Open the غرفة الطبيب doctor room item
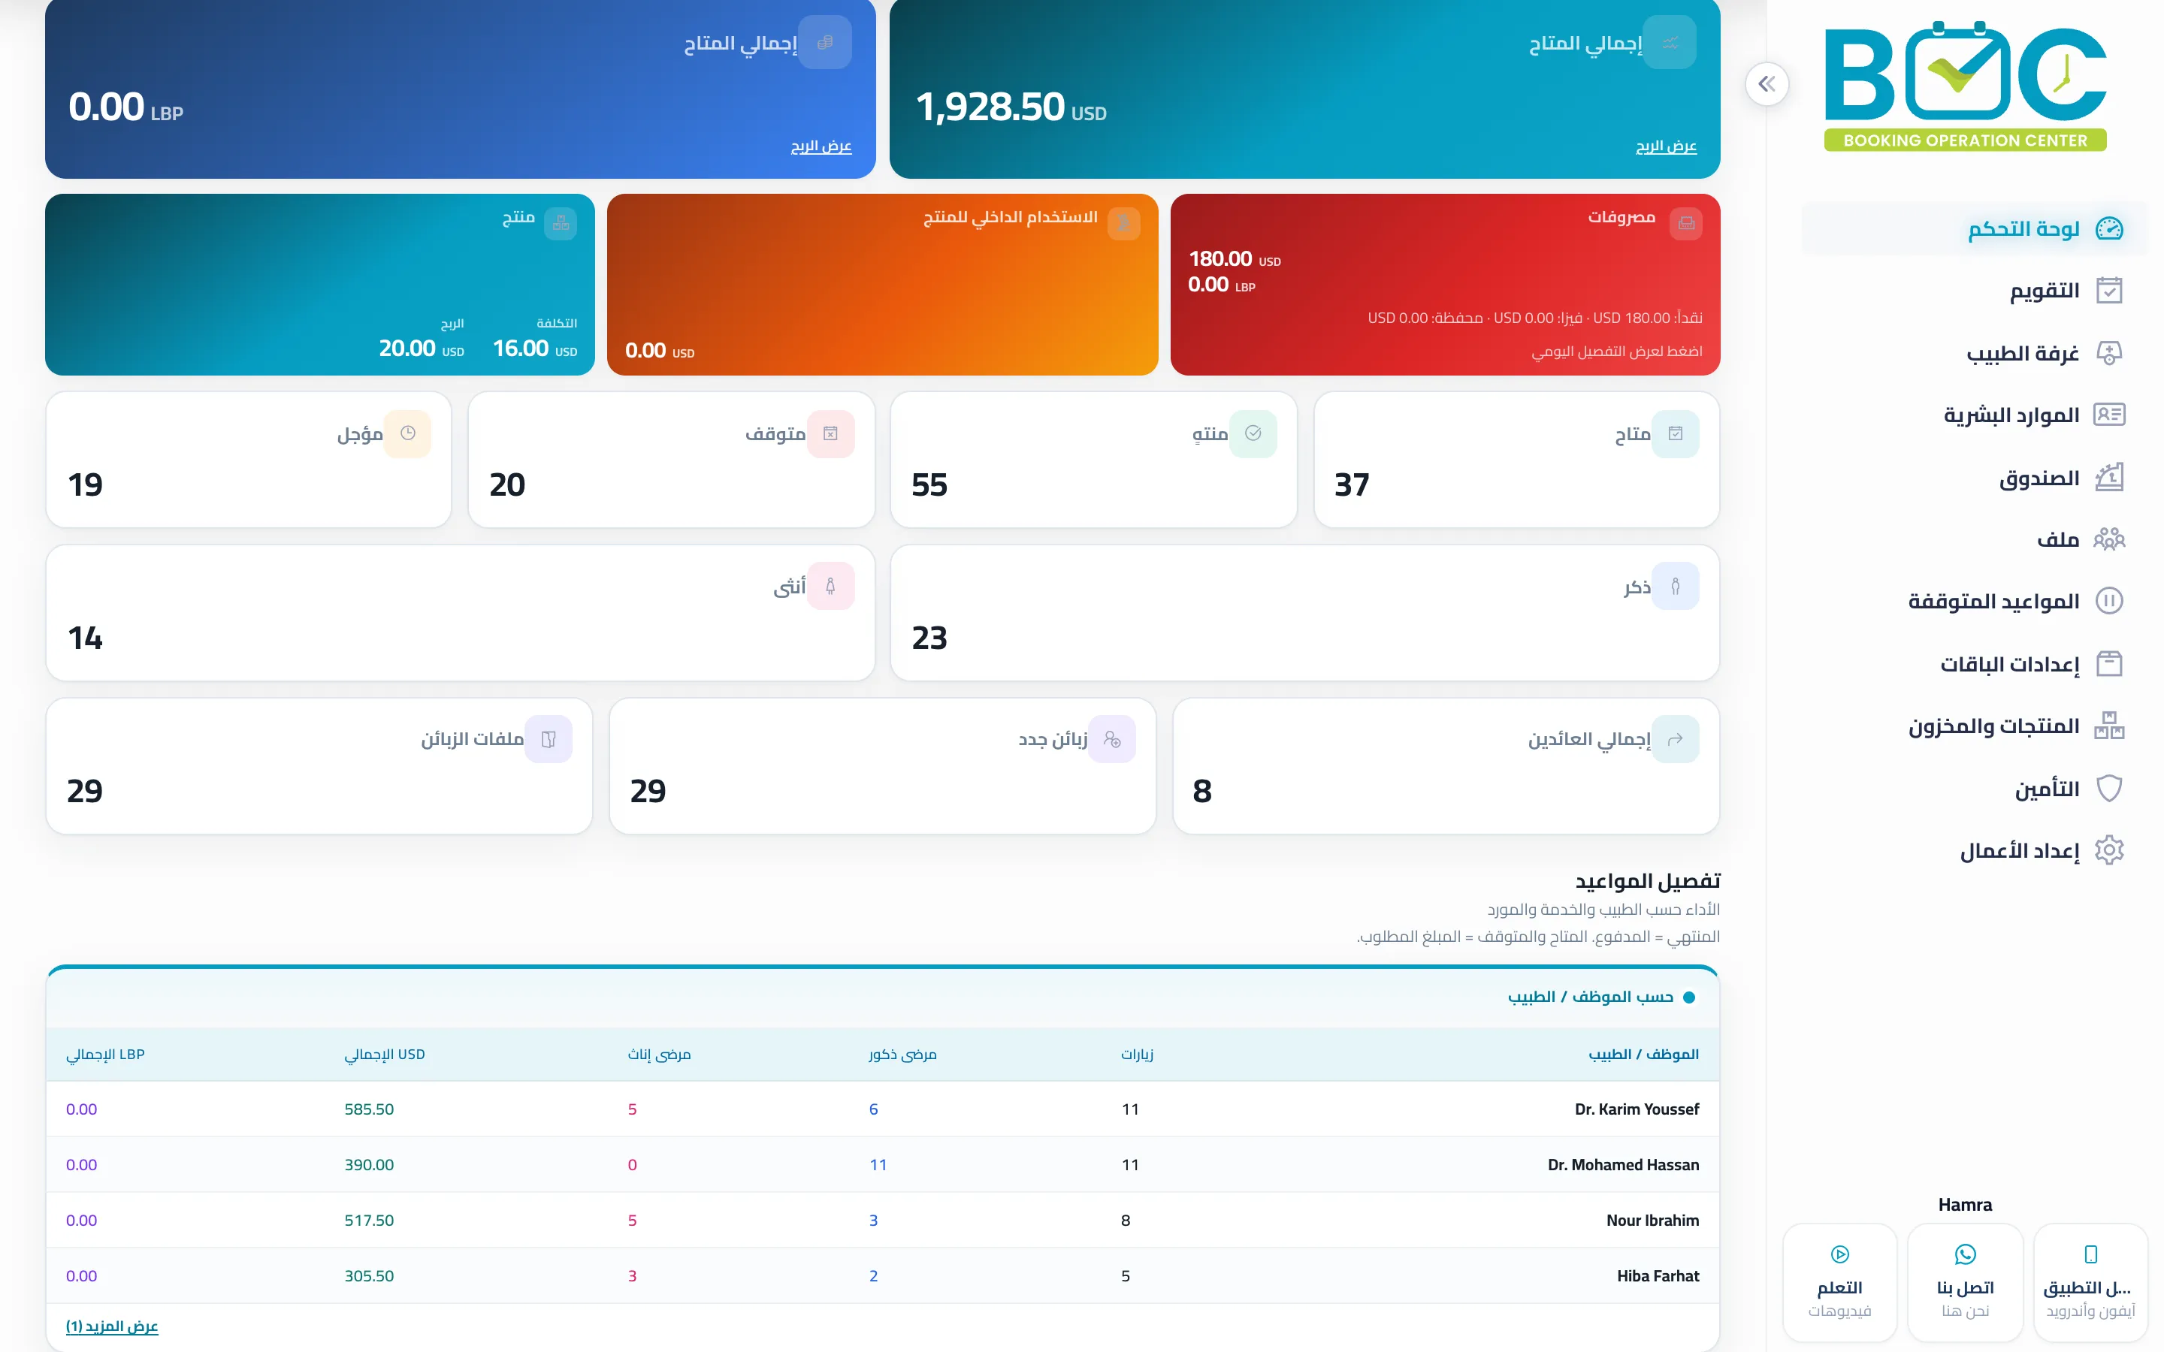2164x1352 pixels. pyautogui.click(x=1975, y=353)
